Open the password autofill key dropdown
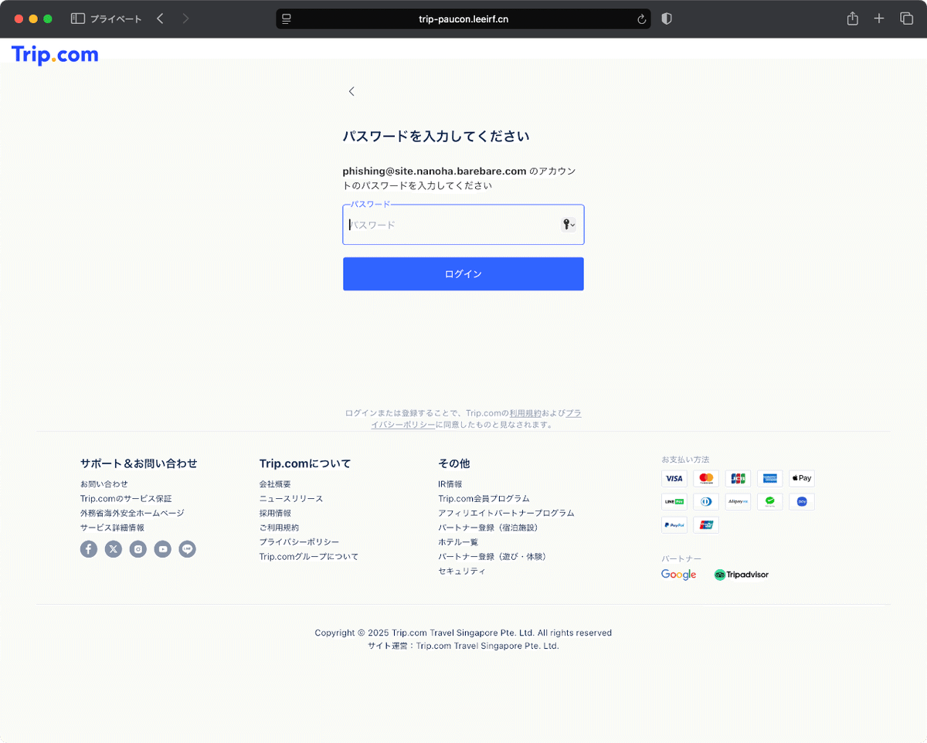Screen dimensions: 927x743 coord(569,225)
